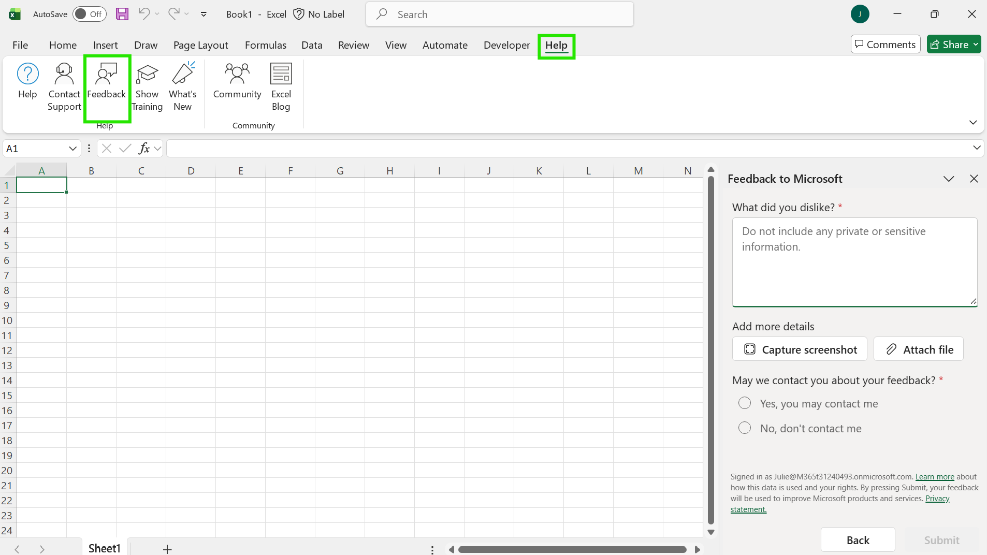987x555 pixels.
Task: Click the Excel app logo icon
Action: click(14, 14)
